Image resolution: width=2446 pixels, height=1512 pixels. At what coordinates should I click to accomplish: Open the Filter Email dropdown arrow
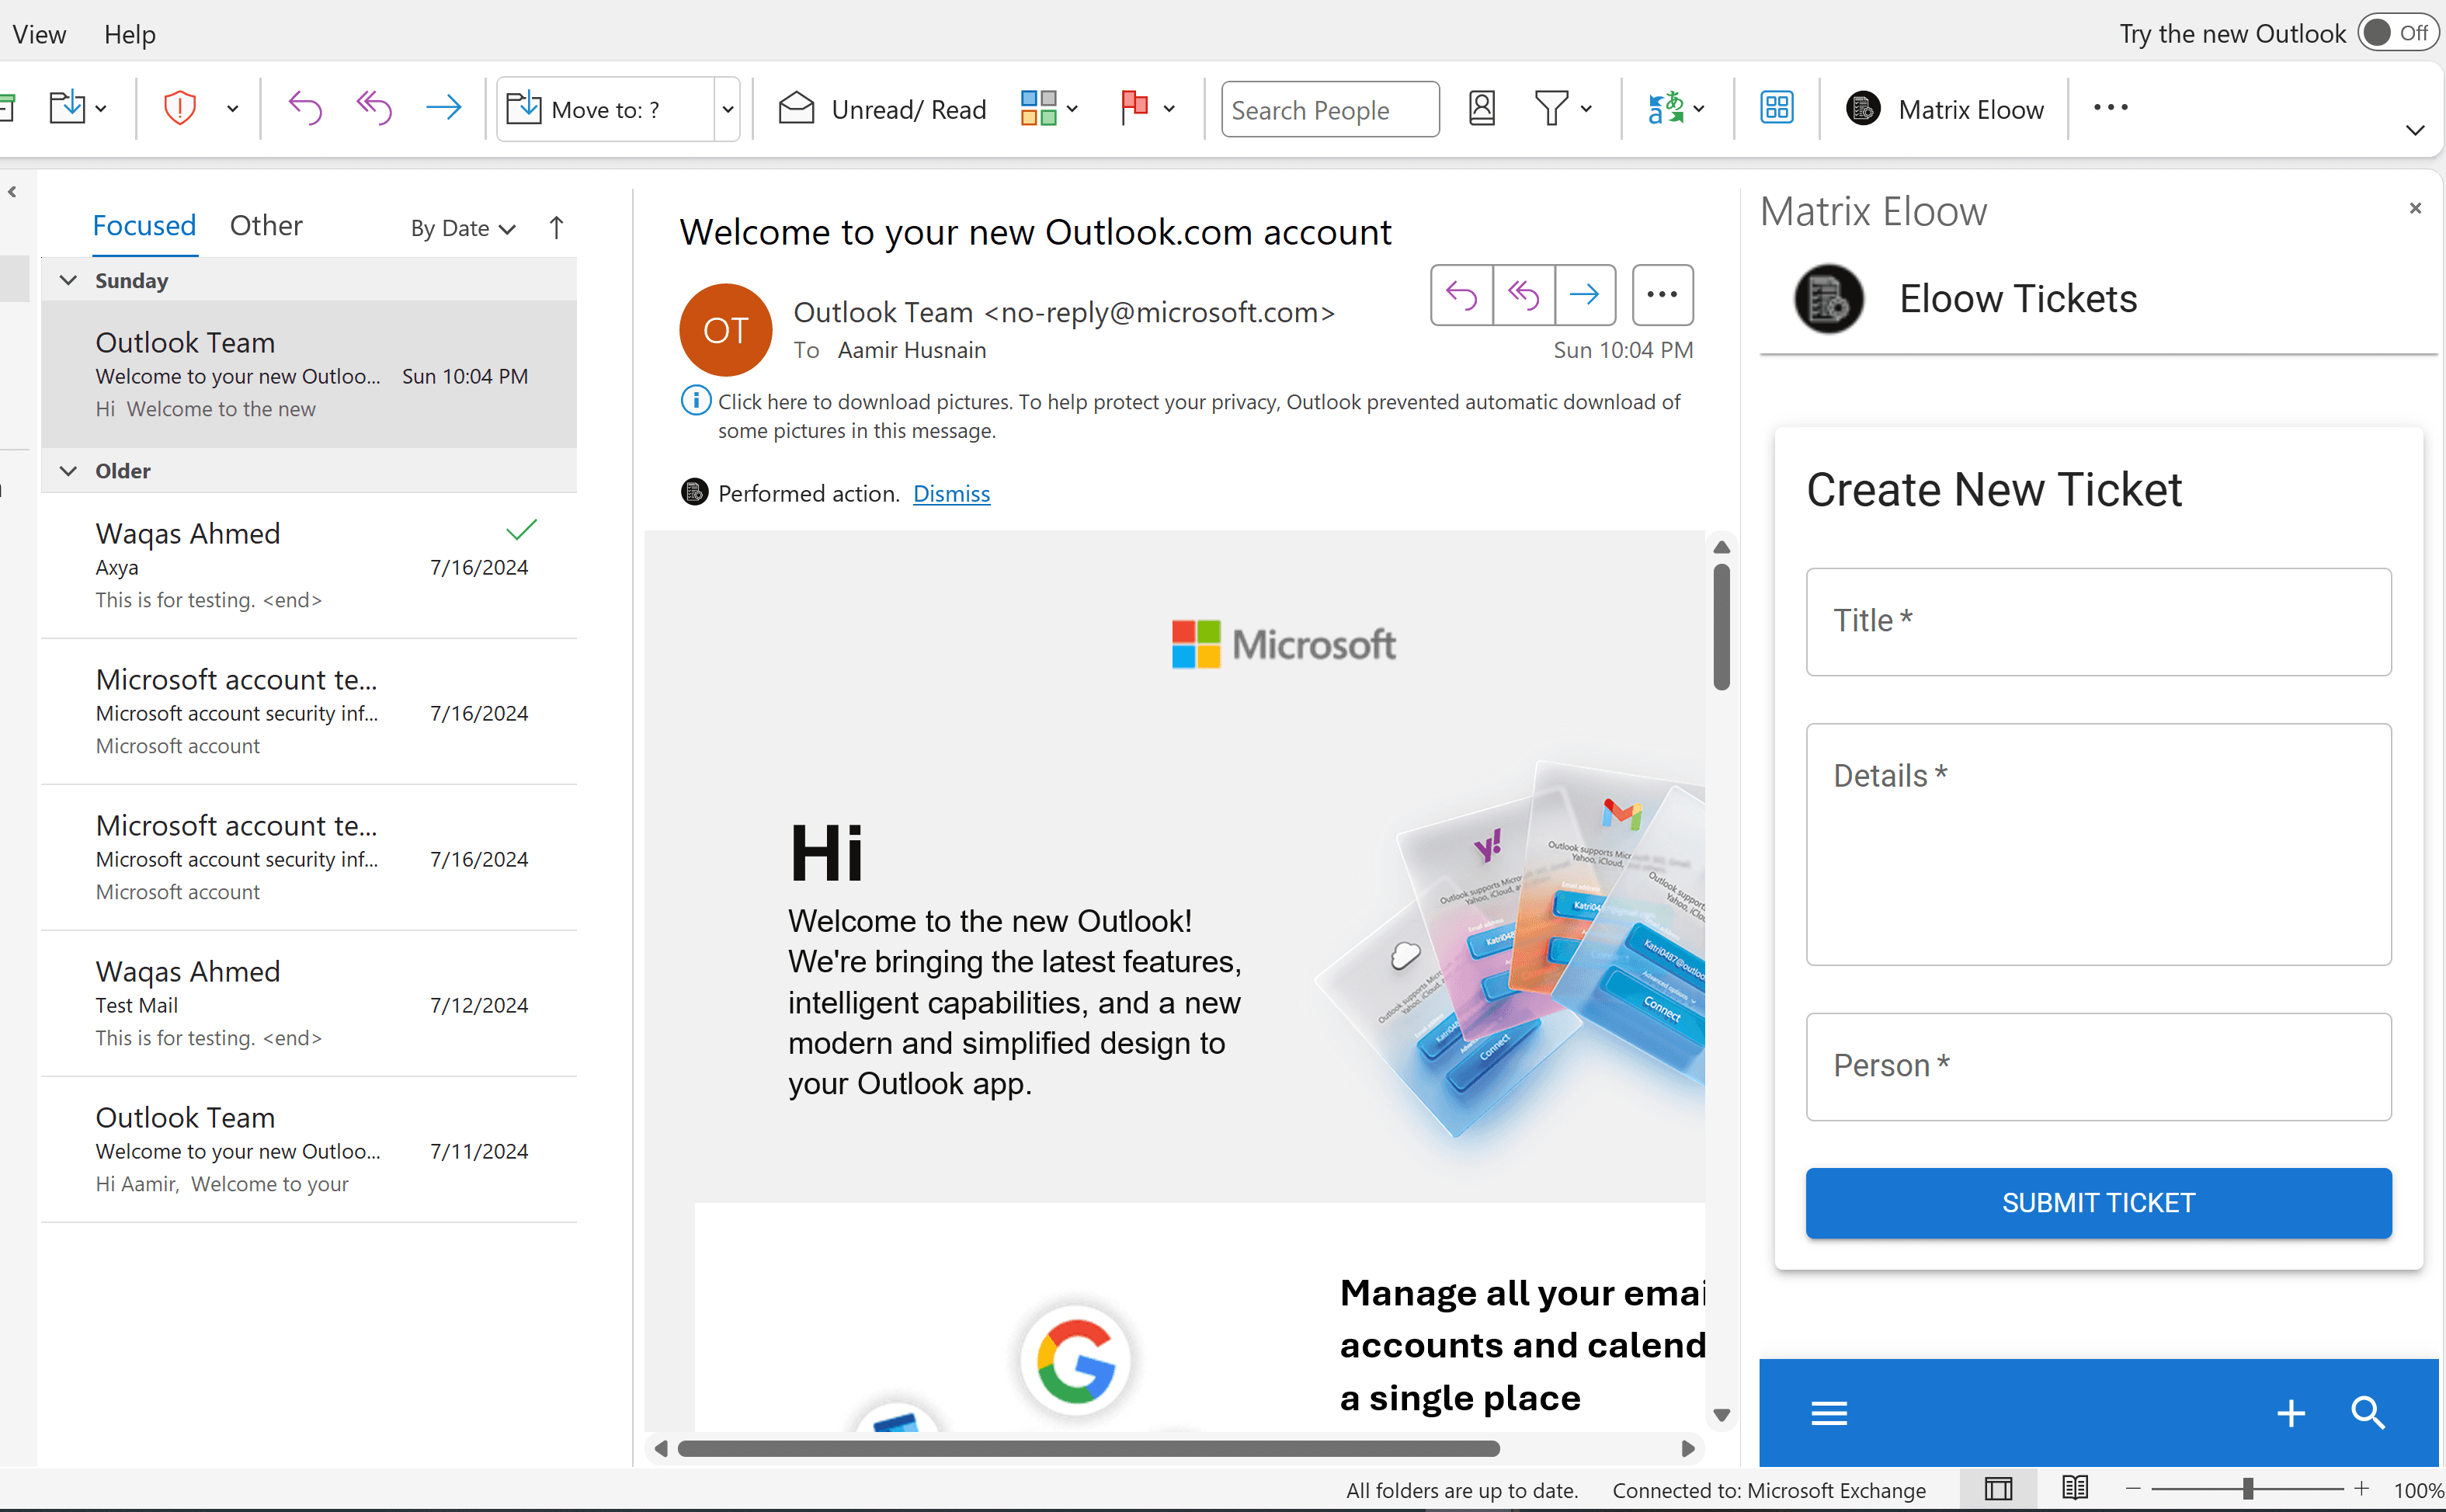click(x=1586, y=108)
